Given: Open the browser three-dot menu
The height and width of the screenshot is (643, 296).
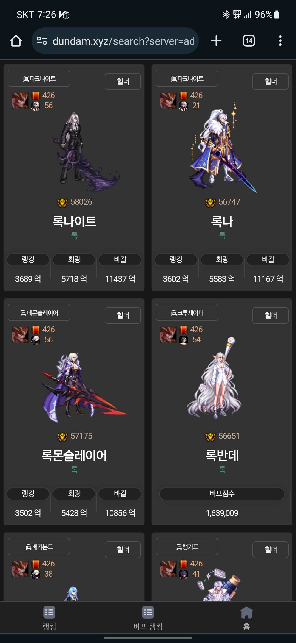Looking at the screenshot, I should coord(280,41).
